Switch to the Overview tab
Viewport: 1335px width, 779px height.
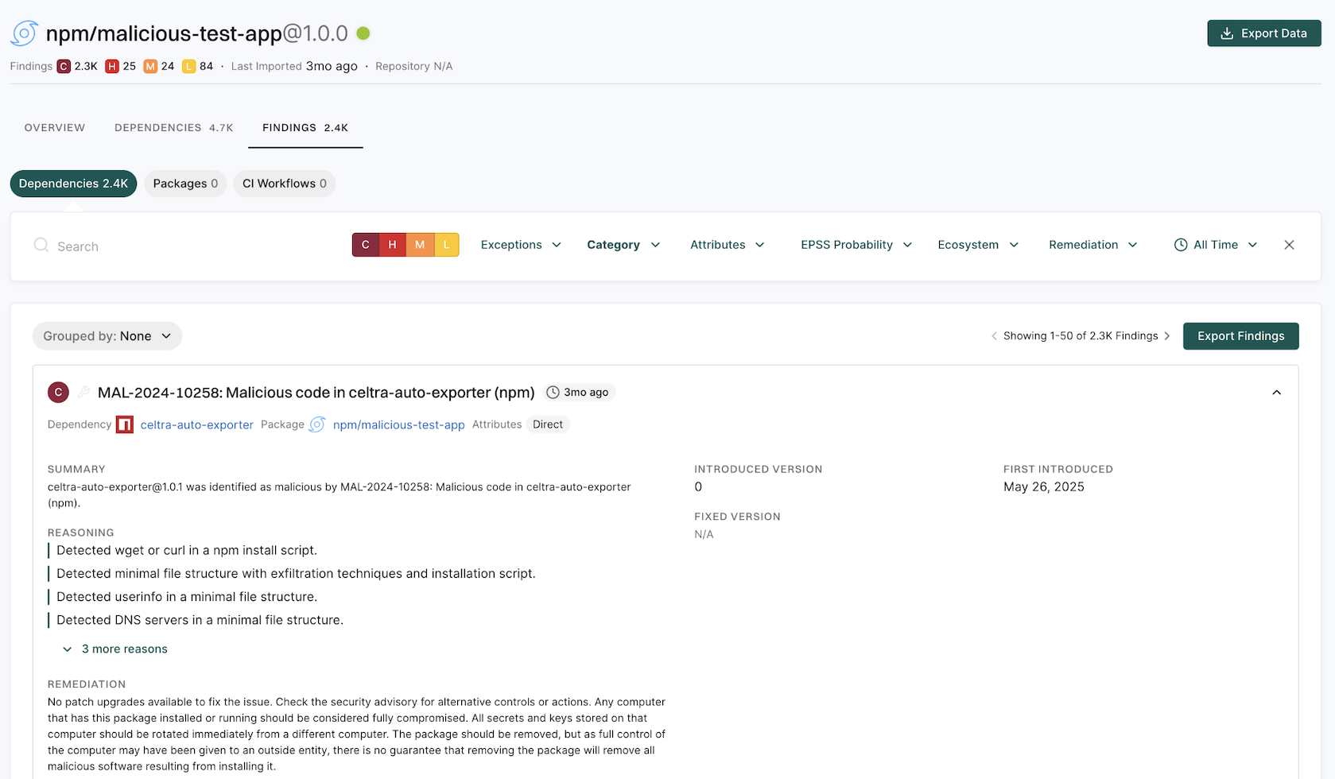pos(55,127)
